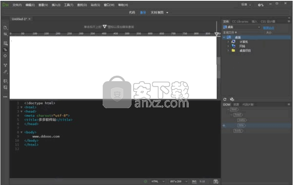This screenshot has width=293, height=185.
Task: Switch to the CC Libraries tab
Action: pyautogui.click(x=240, y=22)
